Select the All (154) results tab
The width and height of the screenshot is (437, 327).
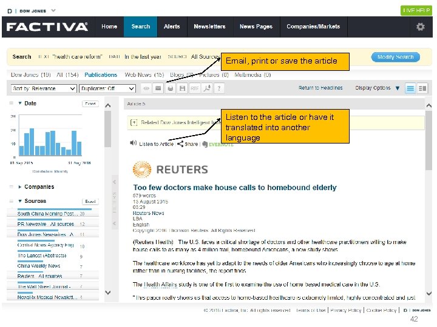click(x=67, y=75)
